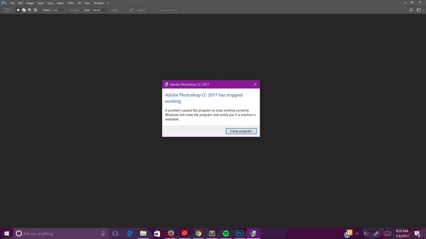Click the Feather value field
426x239 pixels.
click(58, 10)
